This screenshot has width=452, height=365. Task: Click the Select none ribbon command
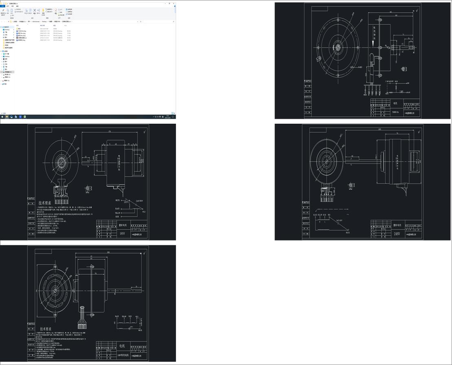[69, 12]
